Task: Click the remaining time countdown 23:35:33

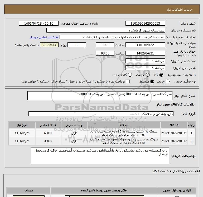Action: [49, 45]
